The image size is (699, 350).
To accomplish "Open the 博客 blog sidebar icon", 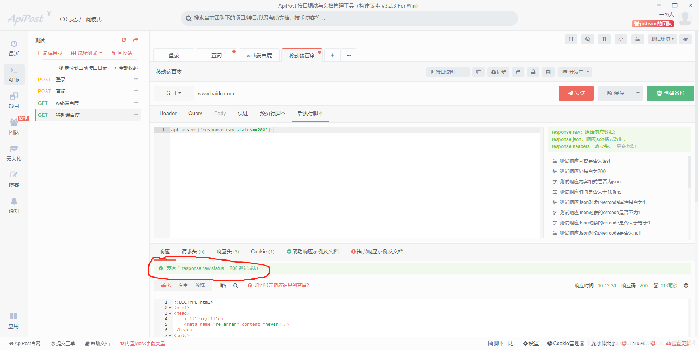I will [x=14, y=179].
